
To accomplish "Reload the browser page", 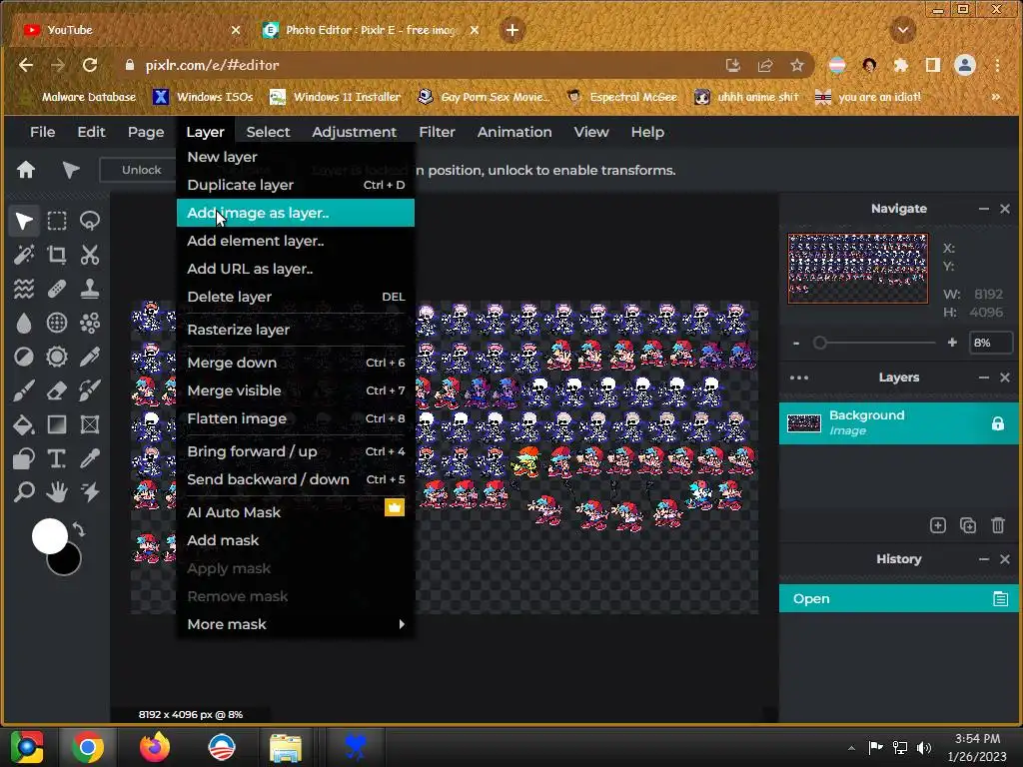I will 90,65.
